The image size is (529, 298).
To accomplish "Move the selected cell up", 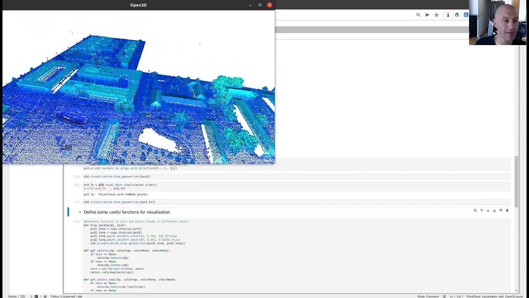I will 481,211.
